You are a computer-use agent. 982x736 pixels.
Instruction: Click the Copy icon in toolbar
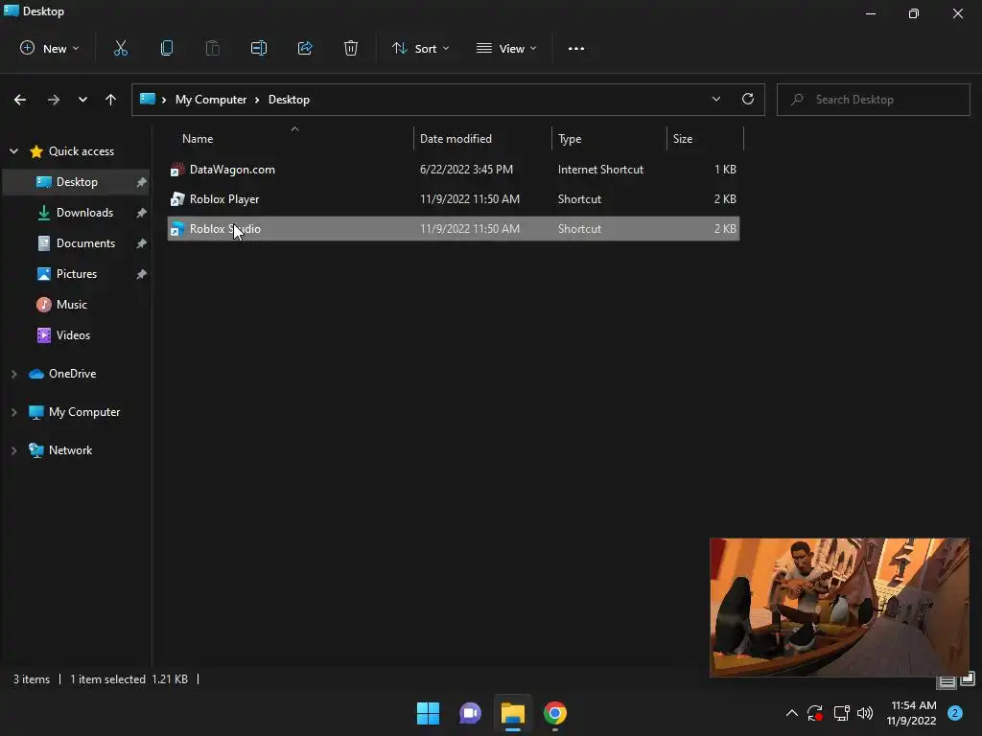coord(167,48)
